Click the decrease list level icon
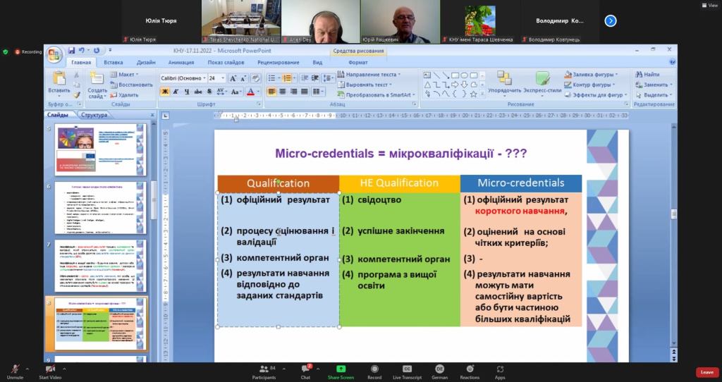The width and height of the screenshot is (722, 382). coord(304,78)
